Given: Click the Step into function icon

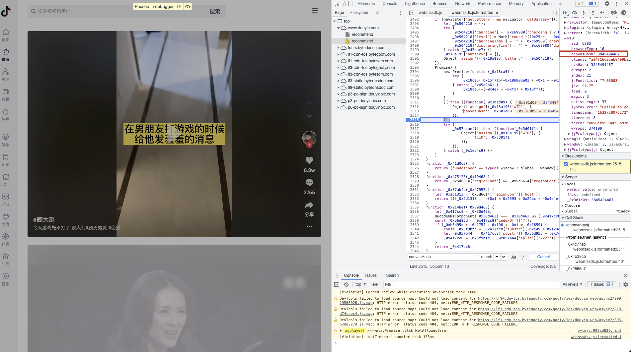Looking at the screenshot, I should click(x=584, y=13).
